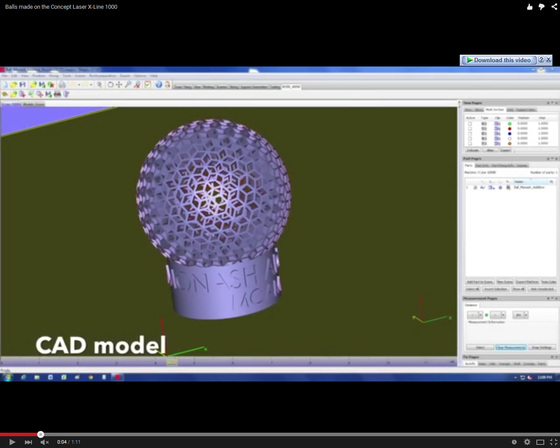Dislike the video with thumbs down
This screenshot has width=560, height=448.
(x=542, y=7)
